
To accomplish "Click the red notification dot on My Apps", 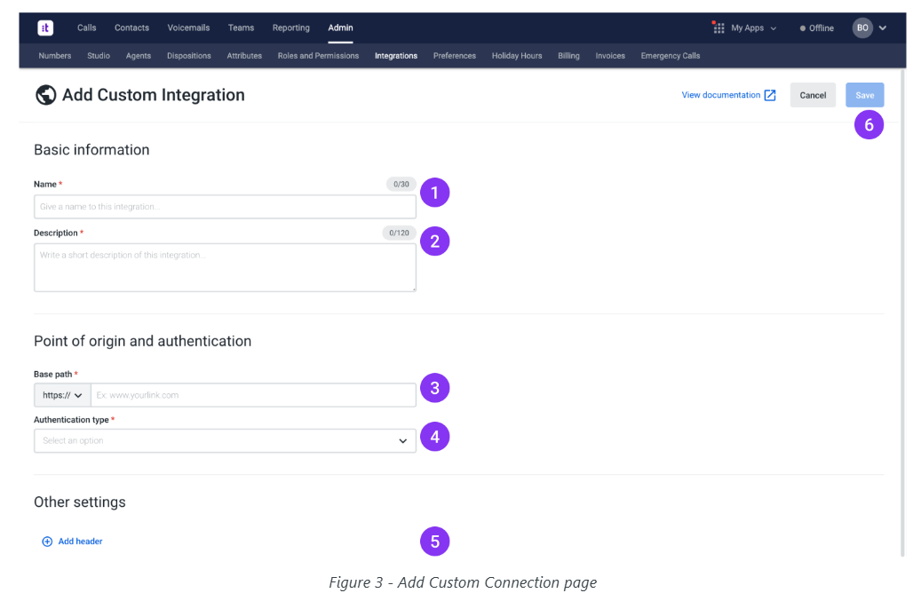I will point(713,23).
